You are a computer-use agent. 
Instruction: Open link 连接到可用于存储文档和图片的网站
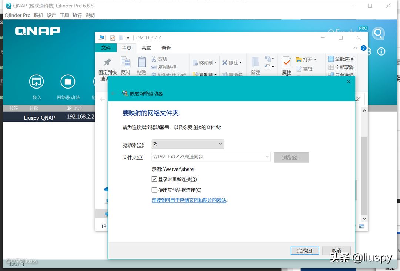click(x=189, y=201)
